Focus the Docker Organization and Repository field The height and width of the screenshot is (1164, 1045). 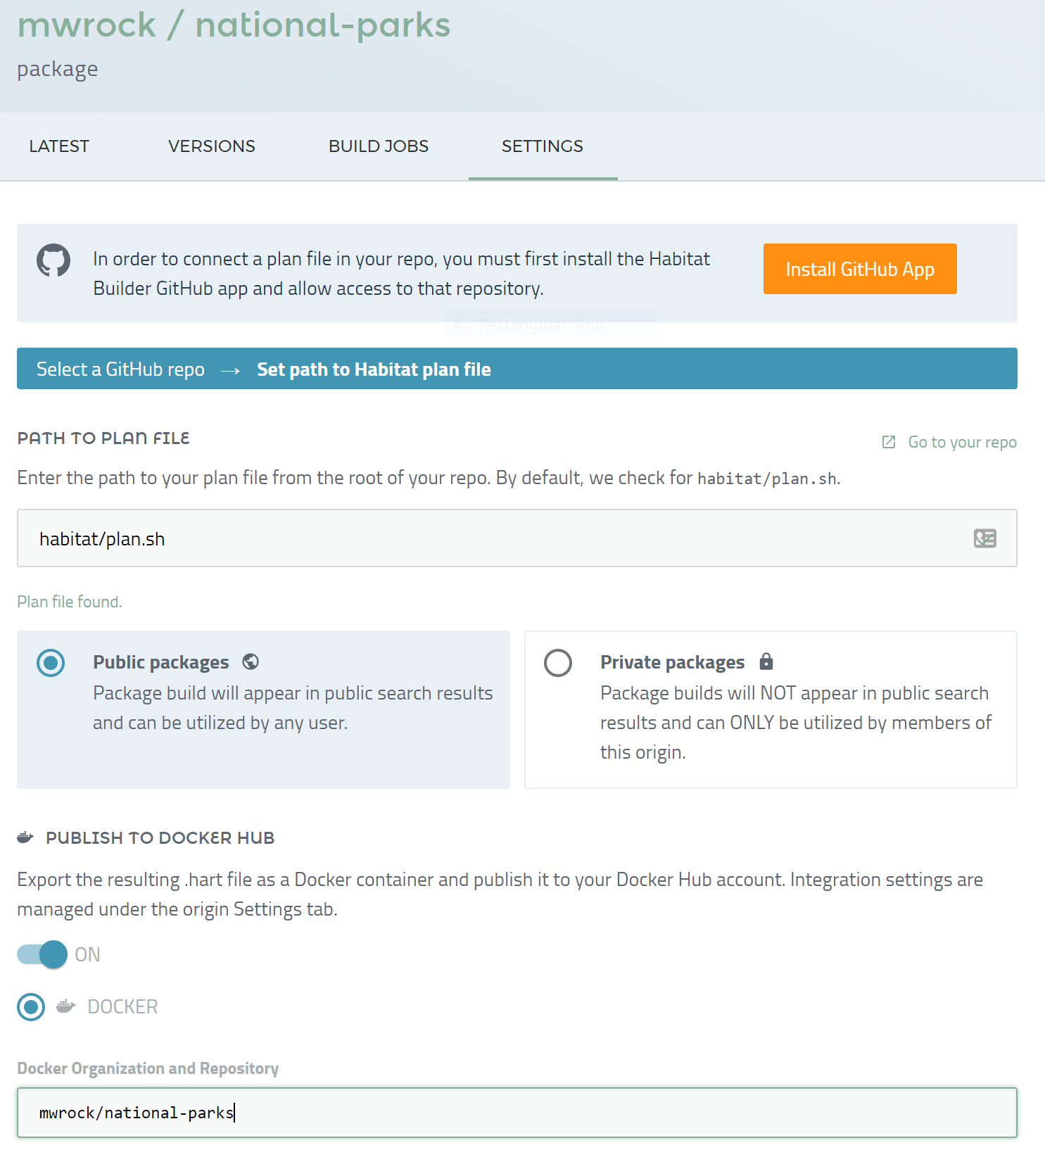(x=517, y=1113)
